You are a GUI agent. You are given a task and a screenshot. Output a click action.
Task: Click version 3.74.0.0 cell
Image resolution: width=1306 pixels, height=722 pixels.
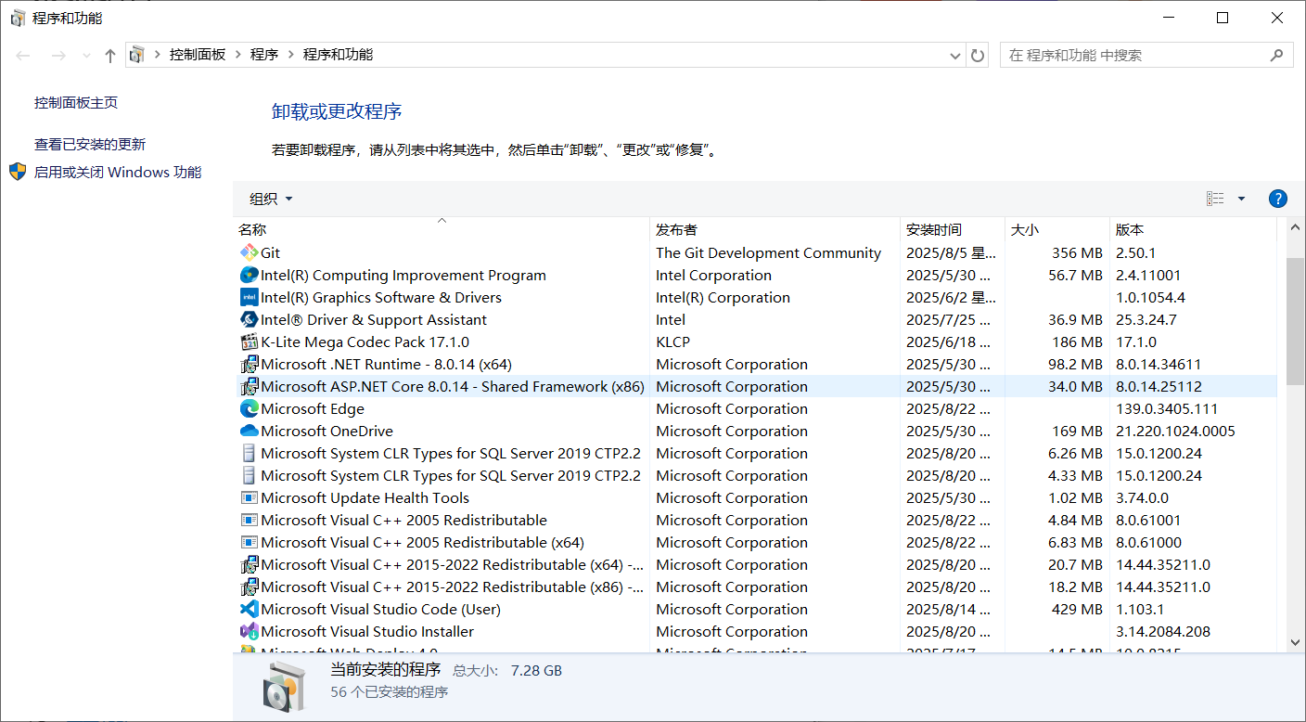click(x=1145, y=497)
